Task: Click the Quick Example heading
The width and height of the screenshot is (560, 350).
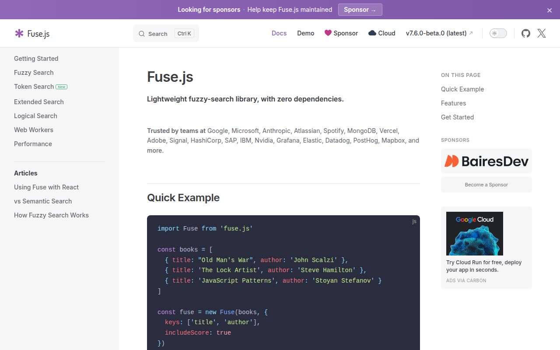Action: click(x=183, y=198)
